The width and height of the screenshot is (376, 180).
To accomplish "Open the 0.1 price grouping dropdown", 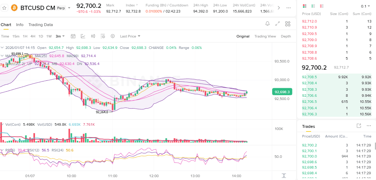I will [x=366, y=6].
